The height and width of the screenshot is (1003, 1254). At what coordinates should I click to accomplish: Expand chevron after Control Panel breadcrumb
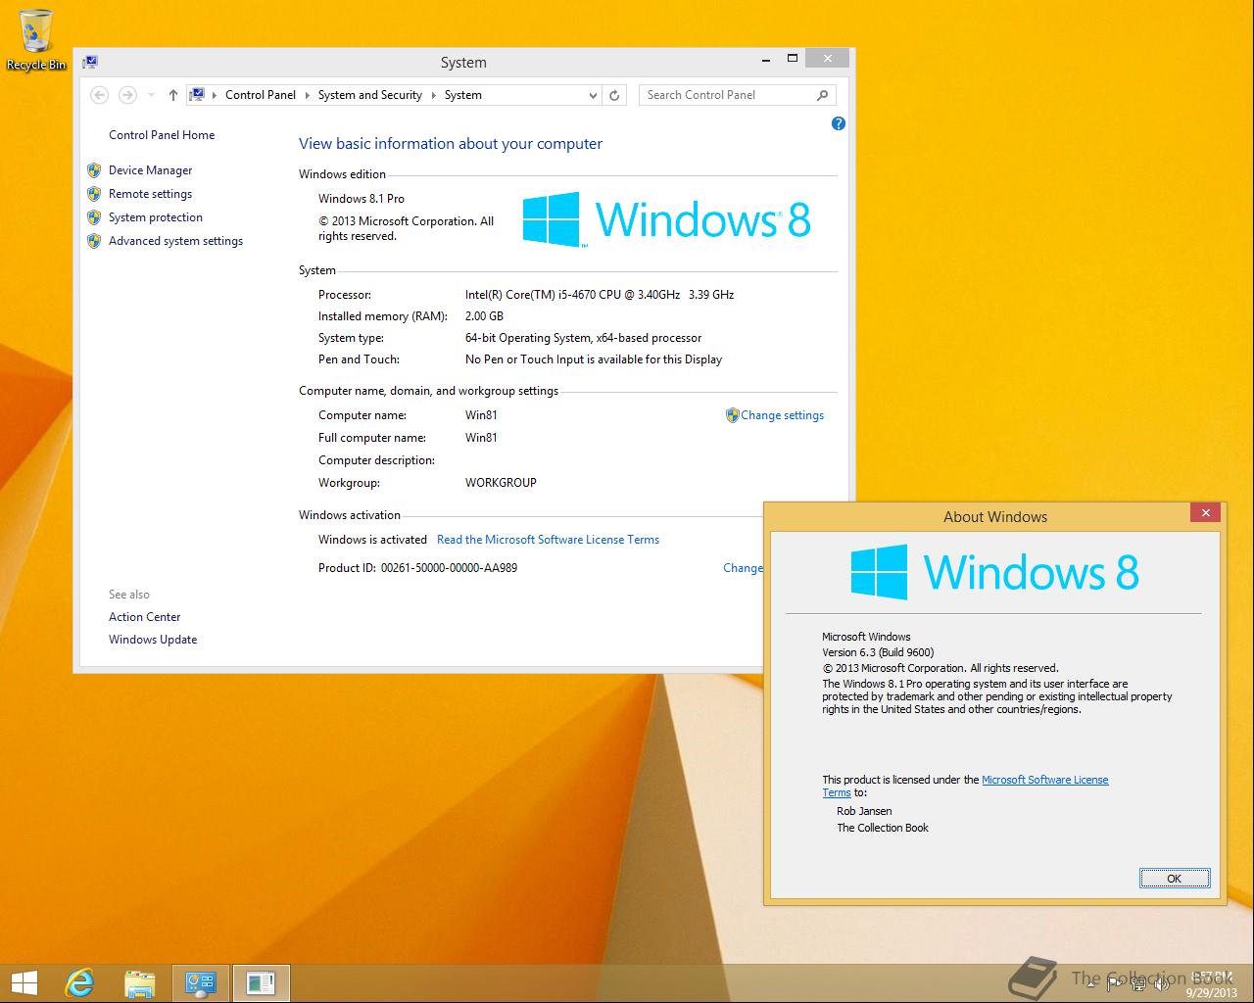(x=307, y=95)
